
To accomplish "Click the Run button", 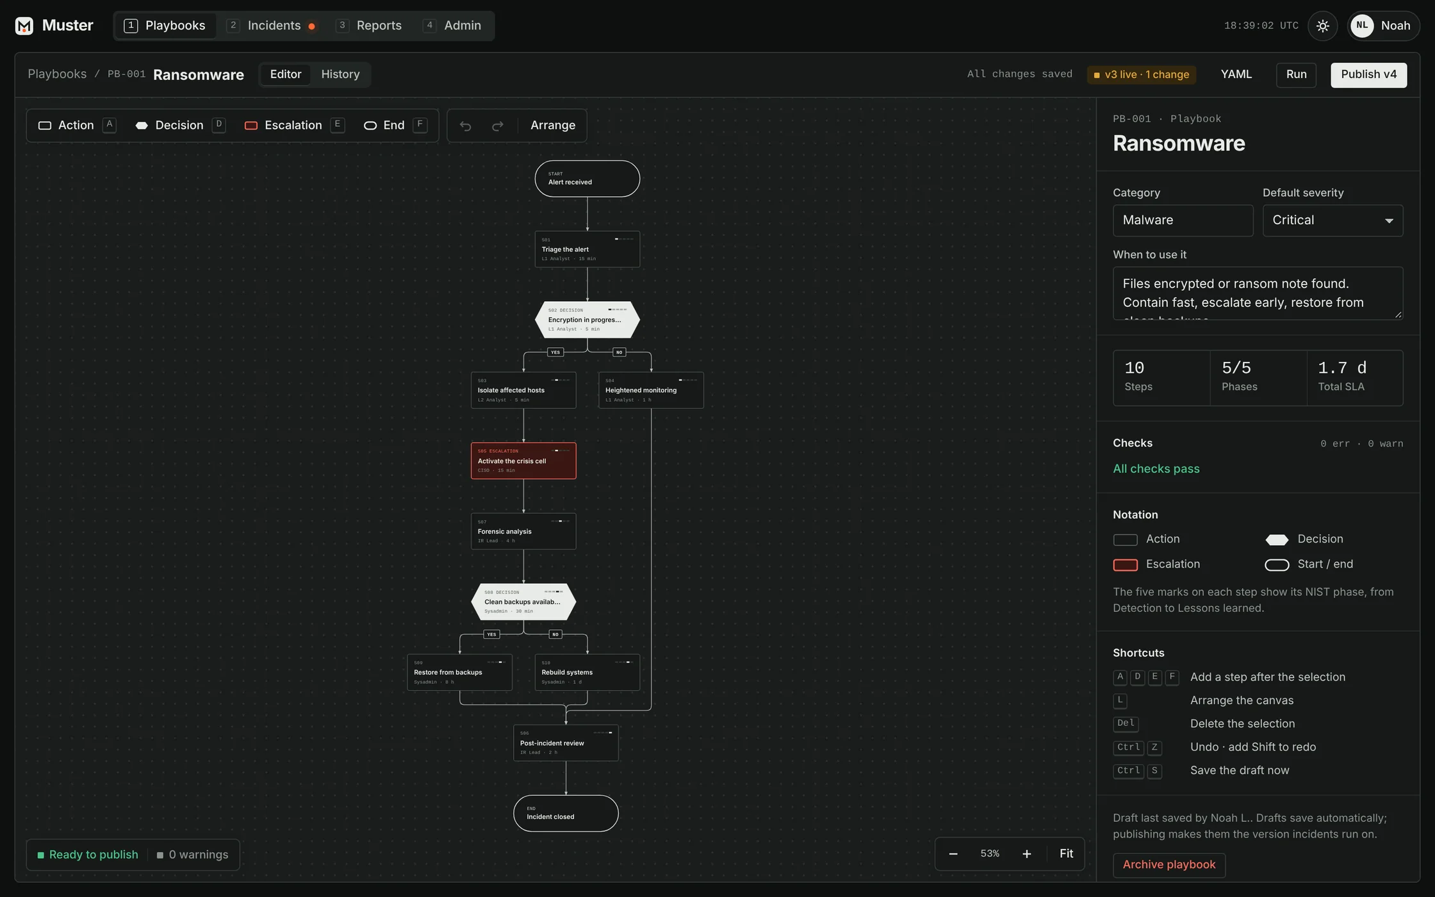I will (1296, 75).
